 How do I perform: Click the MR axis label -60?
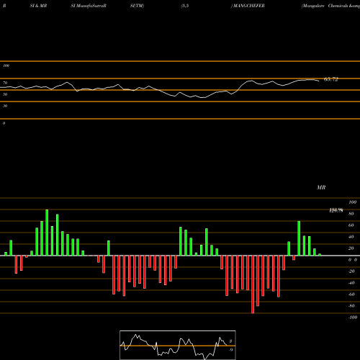coord(351,294)
